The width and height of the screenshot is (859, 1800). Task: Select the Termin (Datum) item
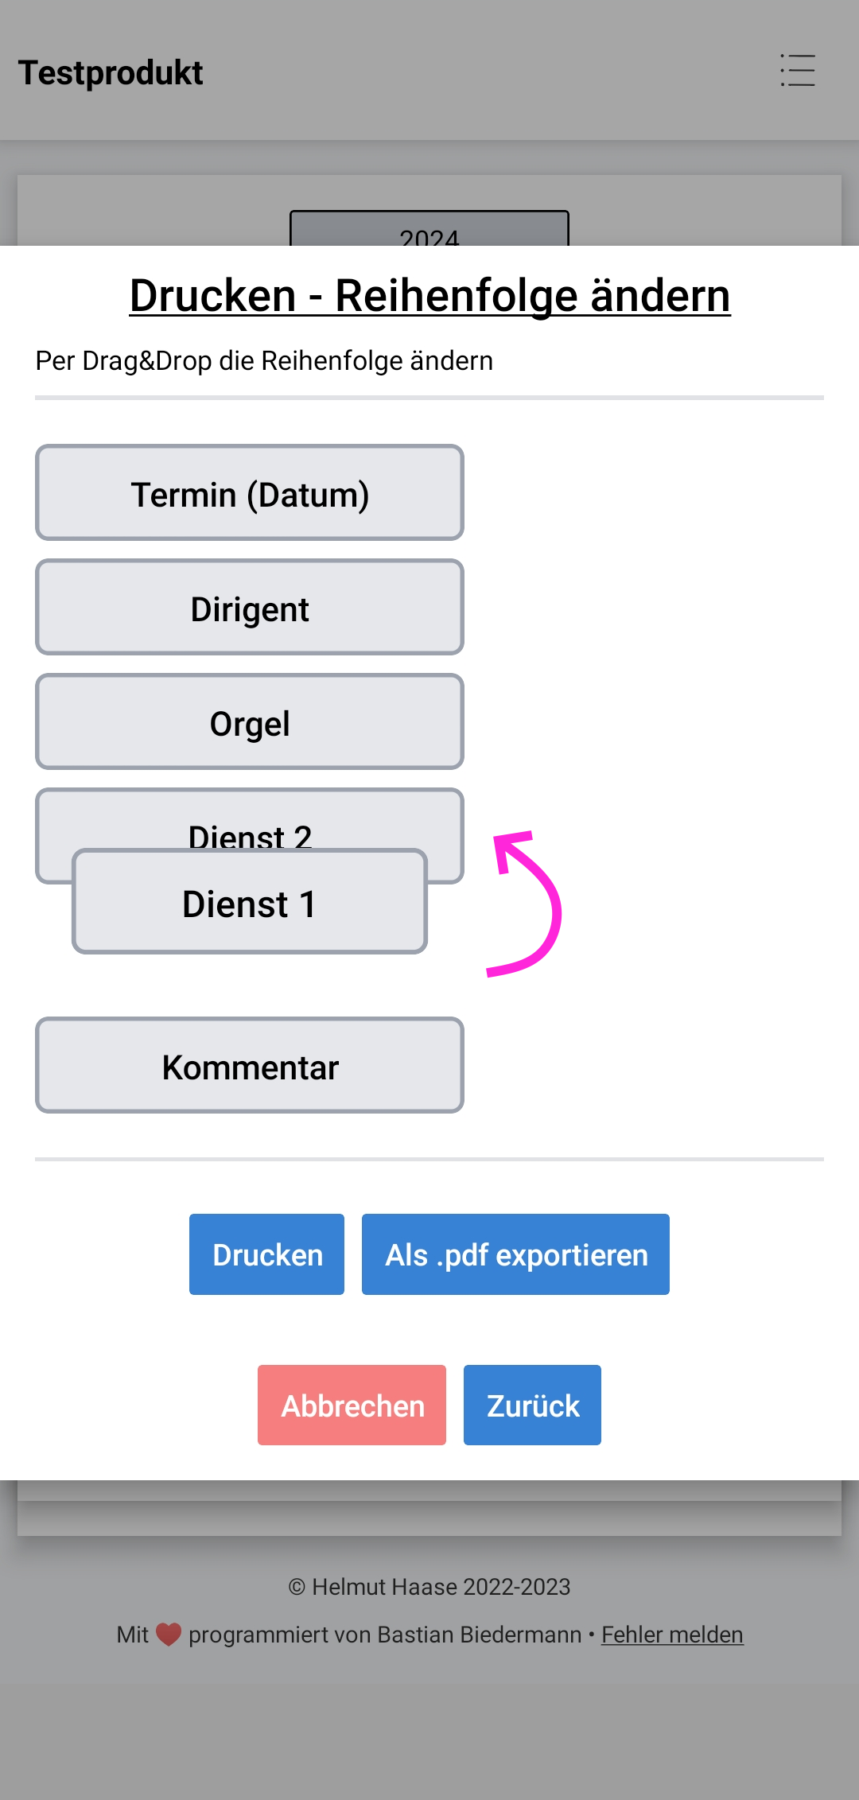250,492
